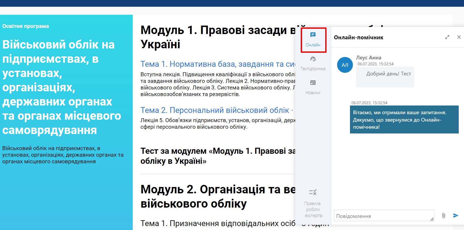
Task: Click the send message arrow icon
Action: (456, 215)
